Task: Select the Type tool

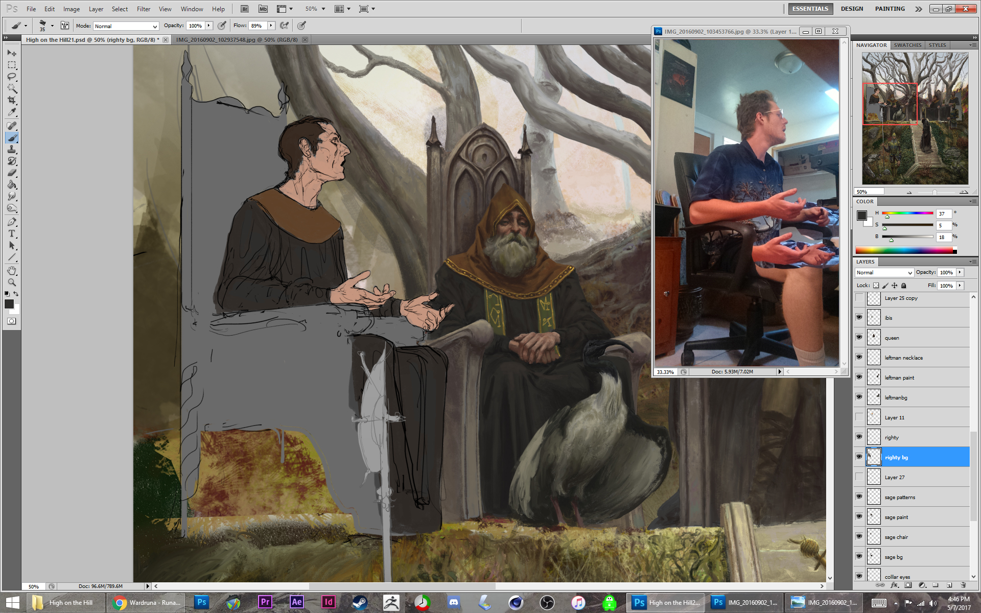Action: 12,233
